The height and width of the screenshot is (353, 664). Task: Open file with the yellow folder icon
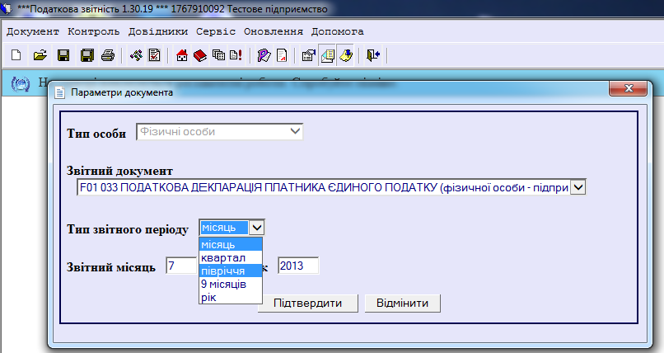39,56
